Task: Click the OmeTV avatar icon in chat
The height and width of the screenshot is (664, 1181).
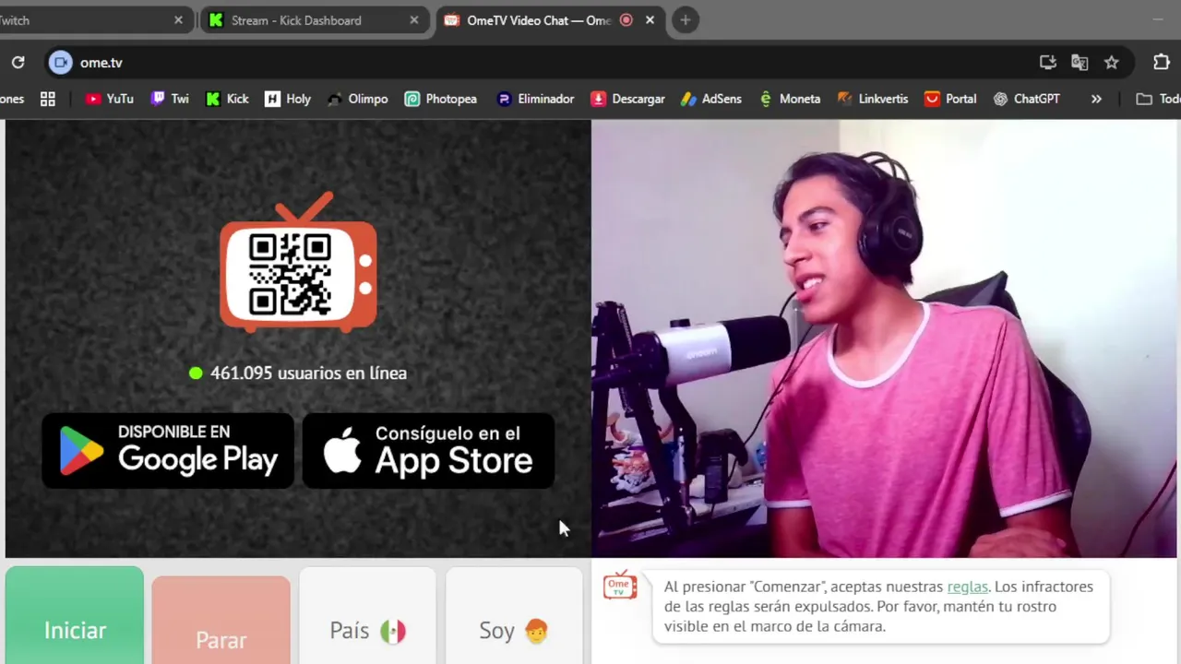Action: coord(620,585)
